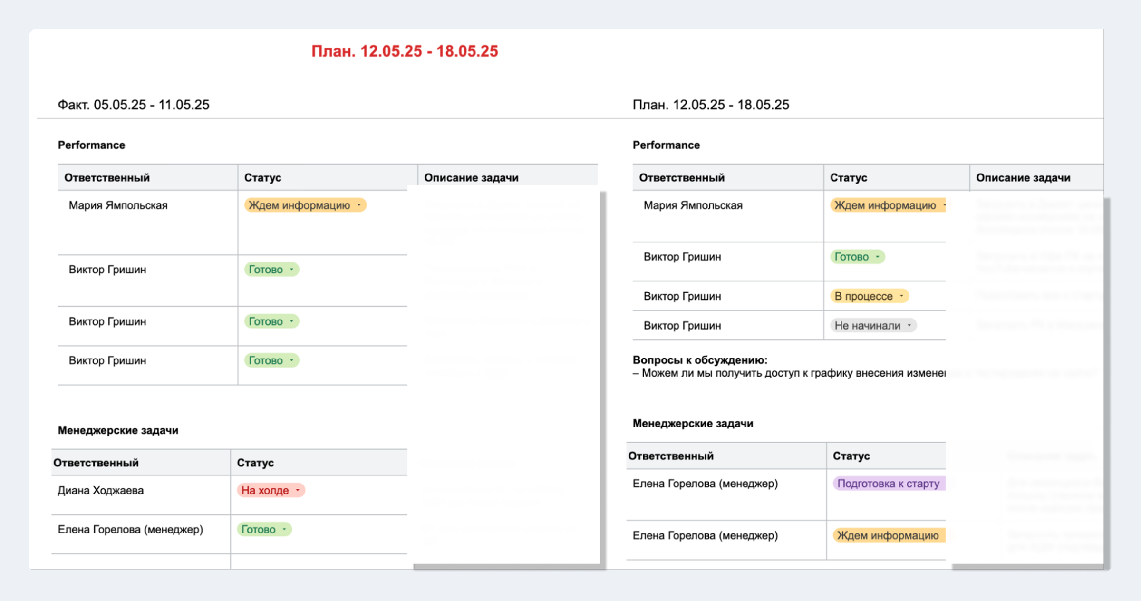
Task: Select 'Факт. 05.05.25 - 11.05.25' heading
Action: (x=134, y=105)
